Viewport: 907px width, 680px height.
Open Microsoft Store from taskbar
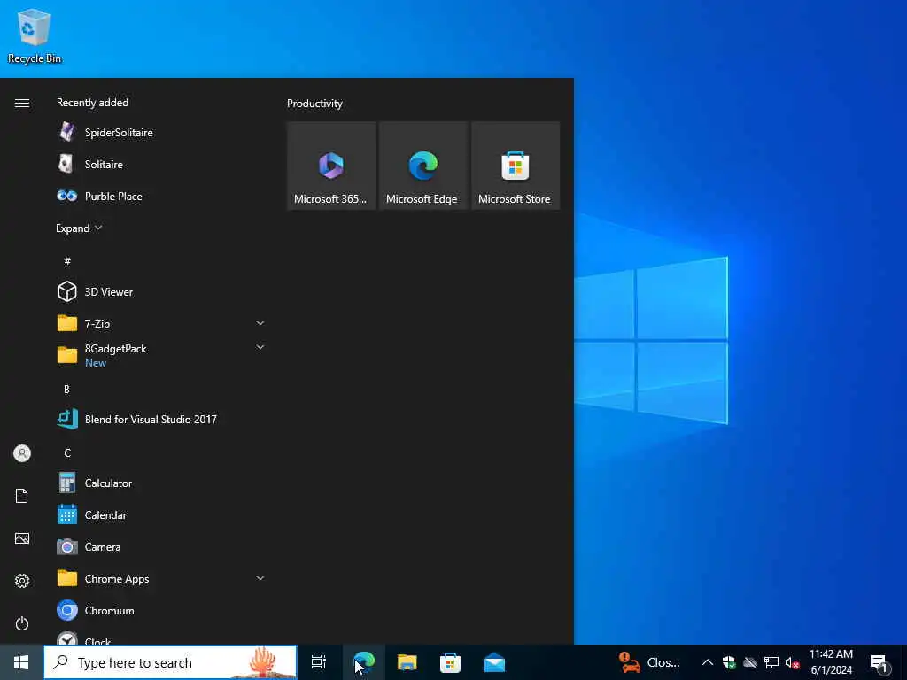[451, 662]
